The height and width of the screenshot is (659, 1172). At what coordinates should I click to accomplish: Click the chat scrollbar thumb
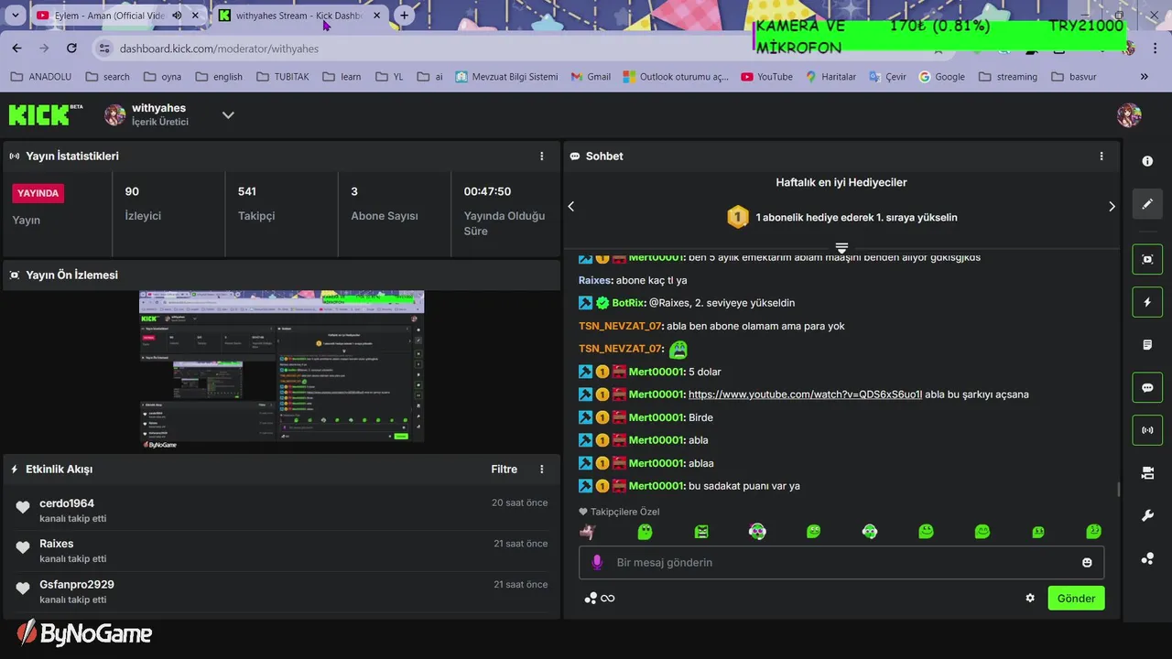click(1118, 490)
